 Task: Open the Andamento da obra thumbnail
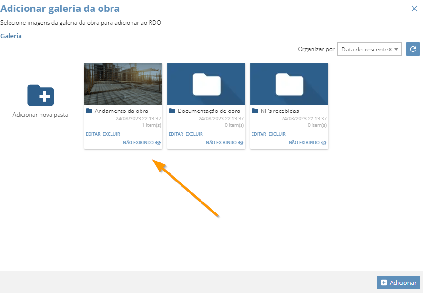pos(123,84)
